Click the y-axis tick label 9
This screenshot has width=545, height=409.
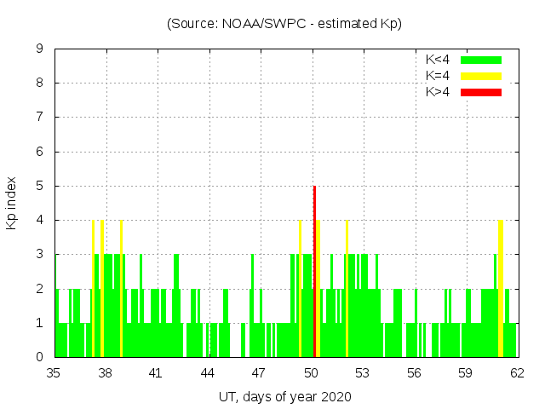point(40,49)
